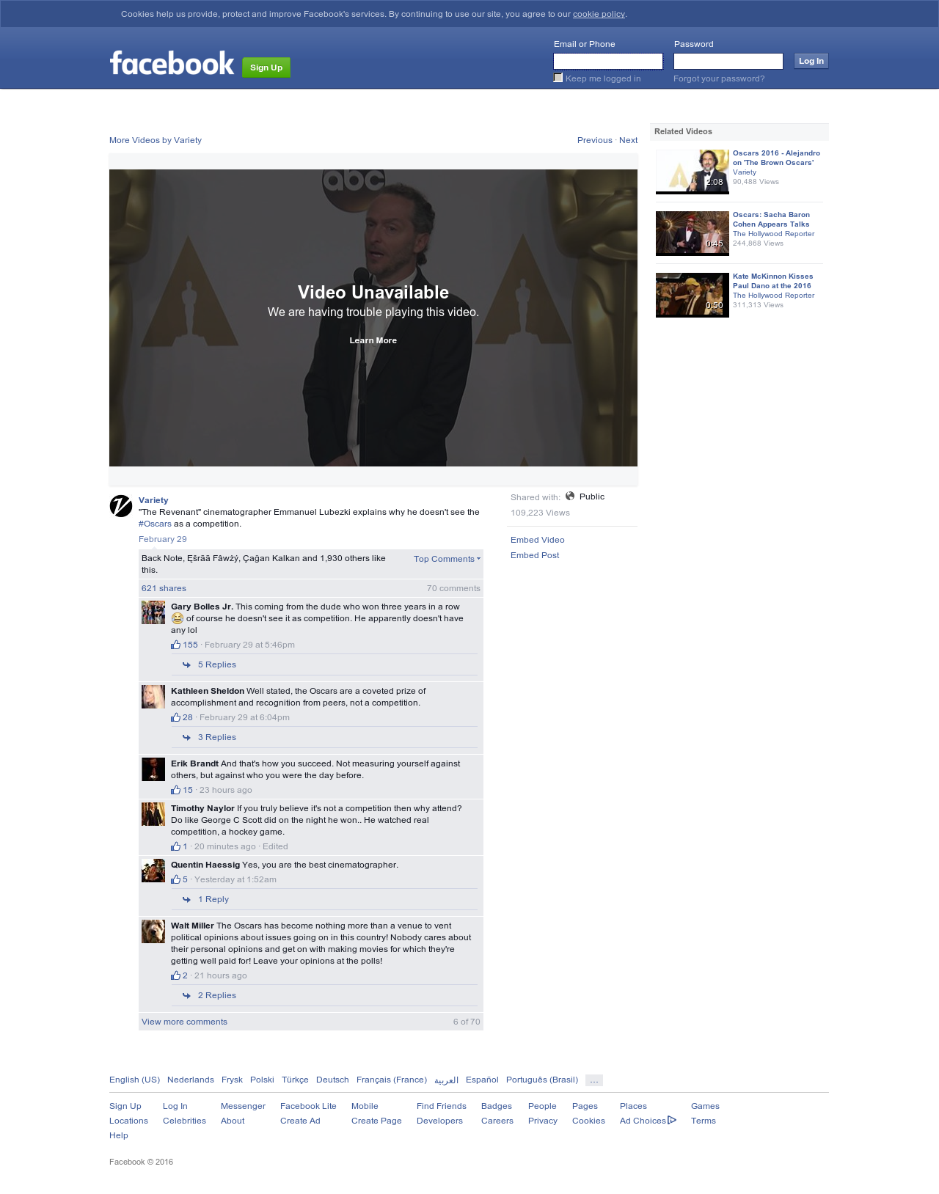Switch language to Deutsch
This screenshot has height=1194, width=939.
(x=332, y=1080)
